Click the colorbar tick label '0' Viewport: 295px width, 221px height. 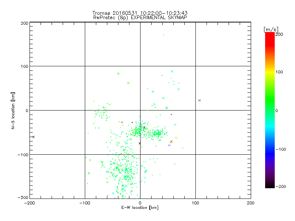[277, 110]
